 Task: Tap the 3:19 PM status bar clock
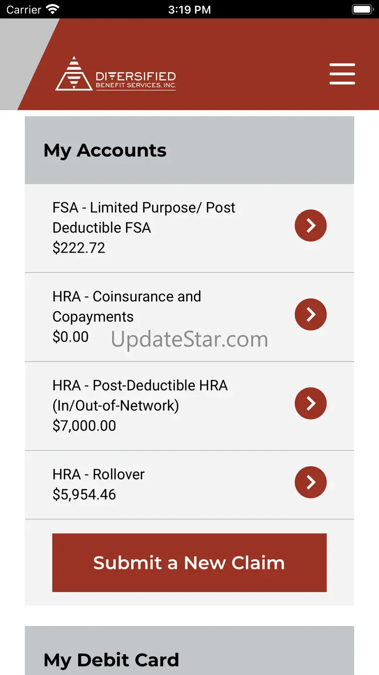click(189, 9)
